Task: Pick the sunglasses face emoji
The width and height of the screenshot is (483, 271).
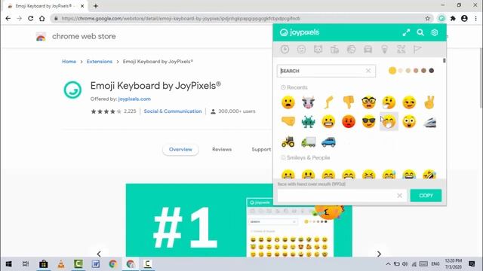Action: [x=369, y=122]
